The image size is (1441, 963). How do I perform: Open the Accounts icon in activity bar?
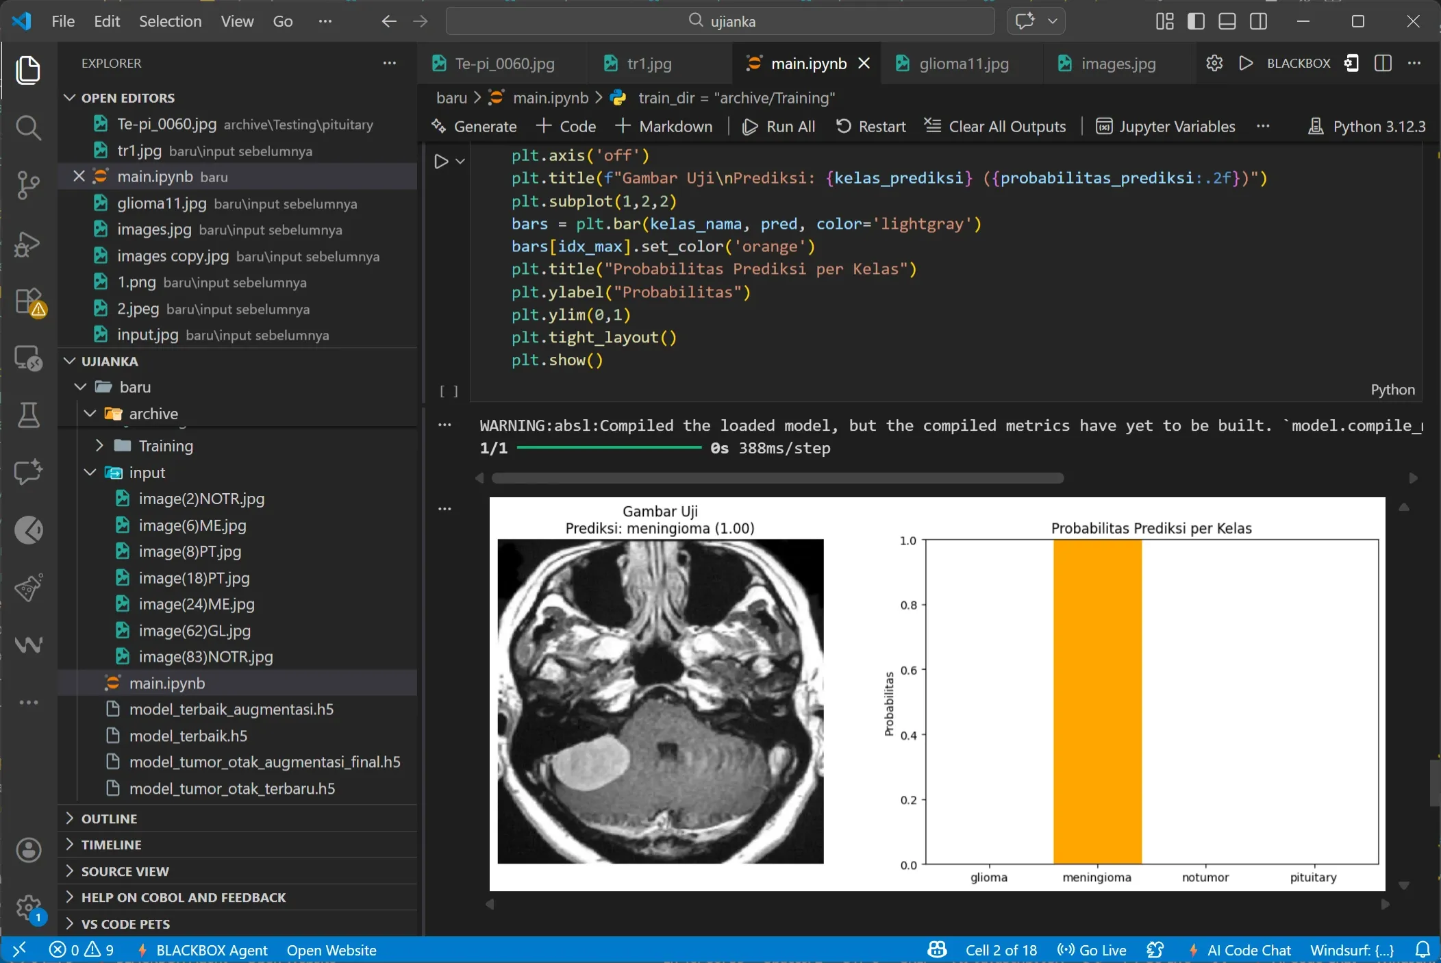coord(28,850)
